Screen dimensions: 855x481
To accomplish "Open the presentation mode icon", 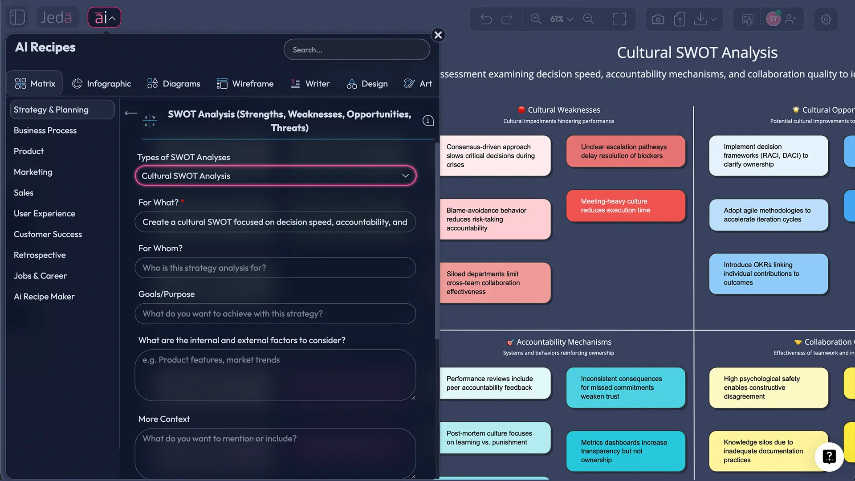I will click(x=748, y=19).
